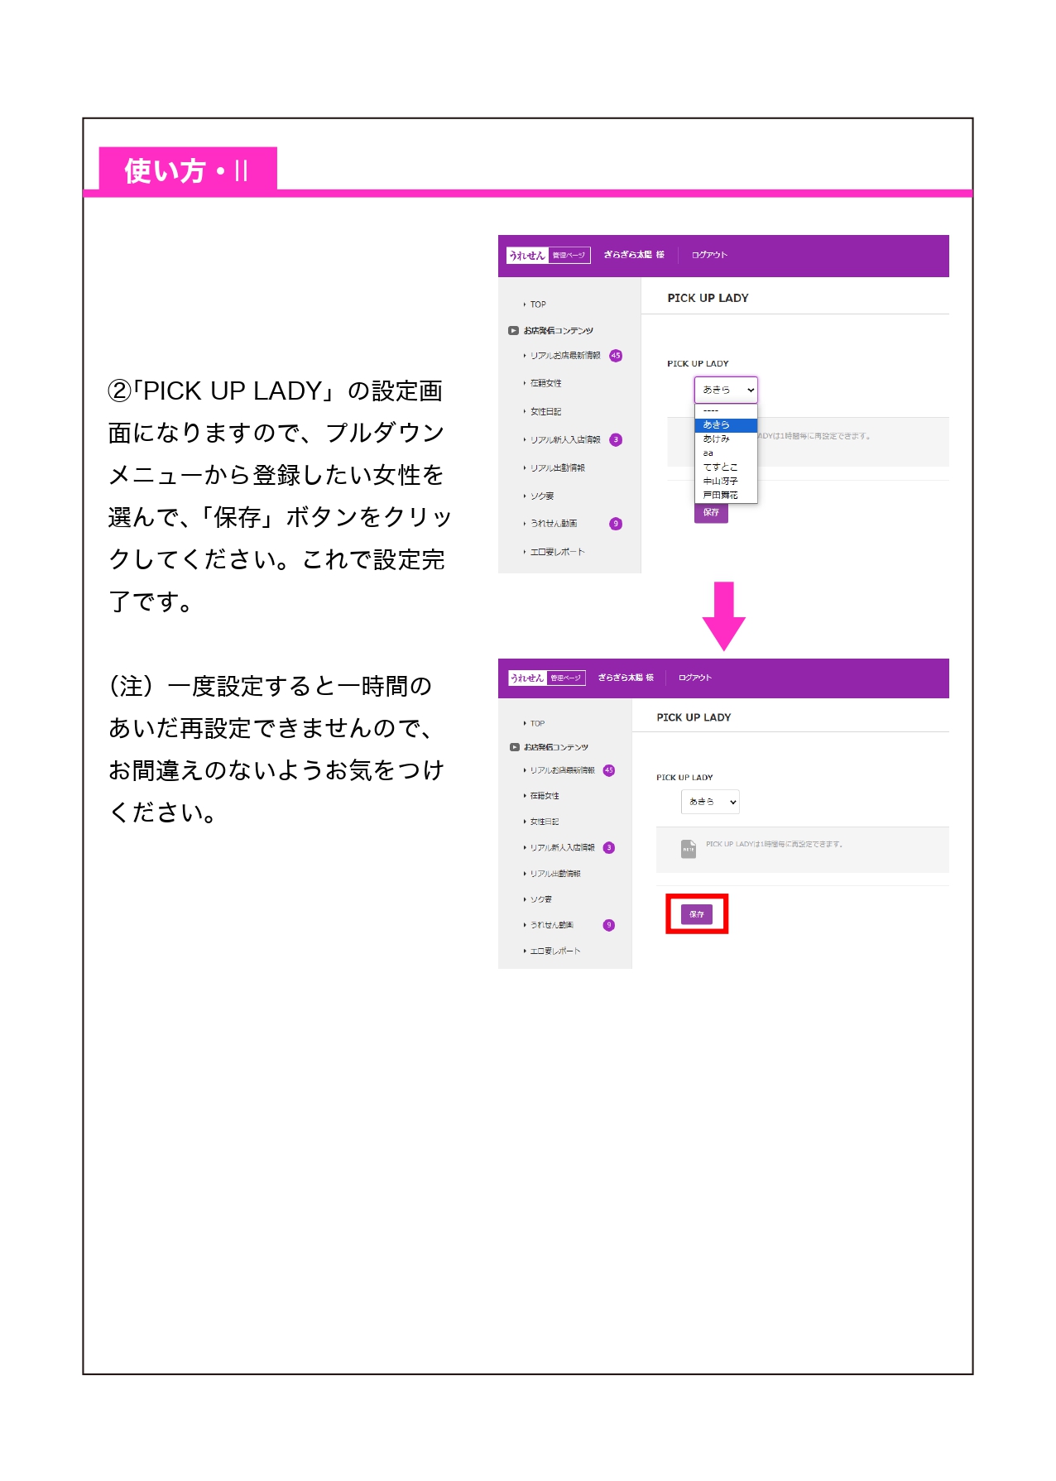Click ログアウト in the lower screenshot header
Screen dimensions: 1056x1481
(x=695, y=678)
